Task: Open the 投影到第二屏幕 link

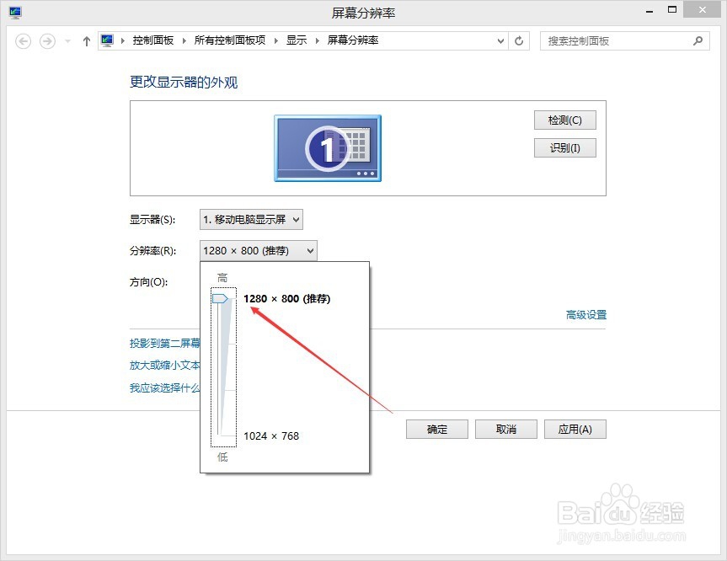Action: (165, 343)
